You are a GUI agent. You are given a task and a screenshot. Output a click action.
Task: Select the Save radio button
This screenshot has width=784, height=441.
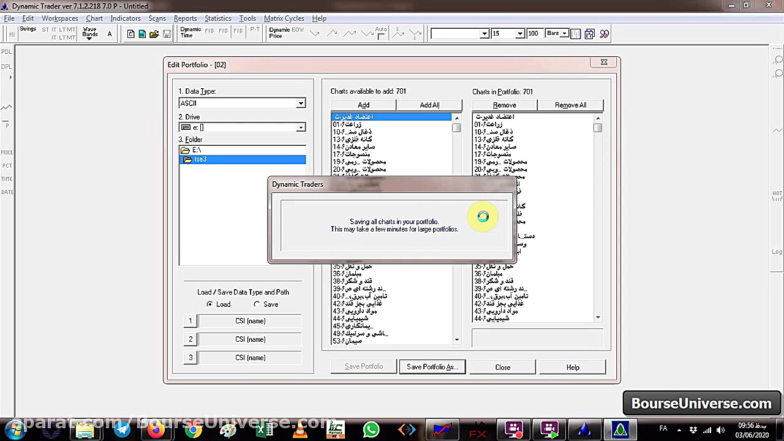click(257, 304)
